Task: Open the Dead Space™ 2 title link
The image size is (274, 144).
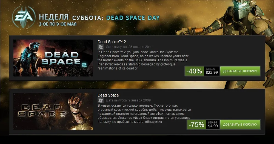Action: click(x=112, y=42)
